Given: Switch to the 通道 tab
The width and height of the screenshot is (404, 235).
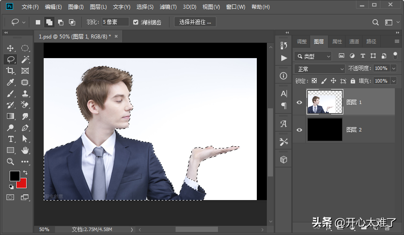Looking at the screenshot, I should 354,41.
